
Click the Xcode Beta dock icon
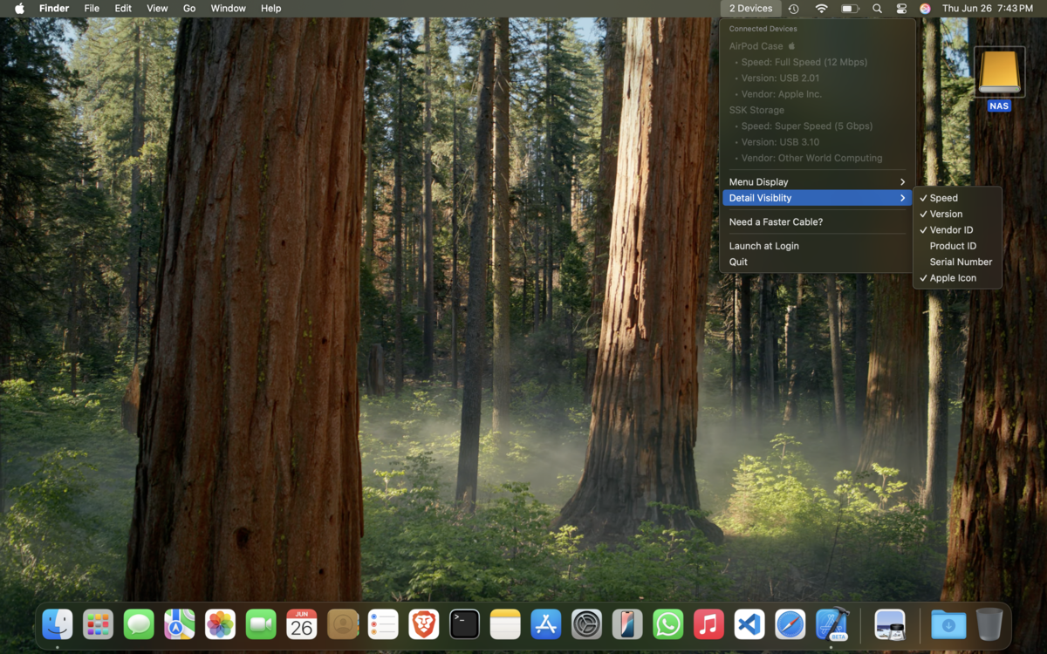pyautogui.click(x=831, y=624)
